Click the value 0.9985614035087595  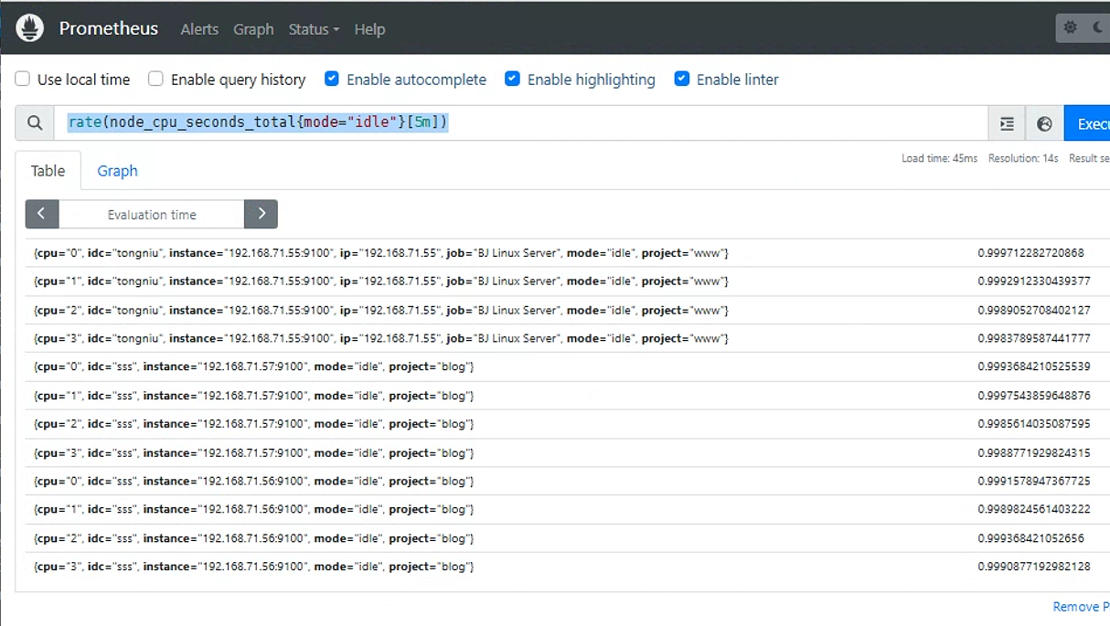coord(1034,424)
